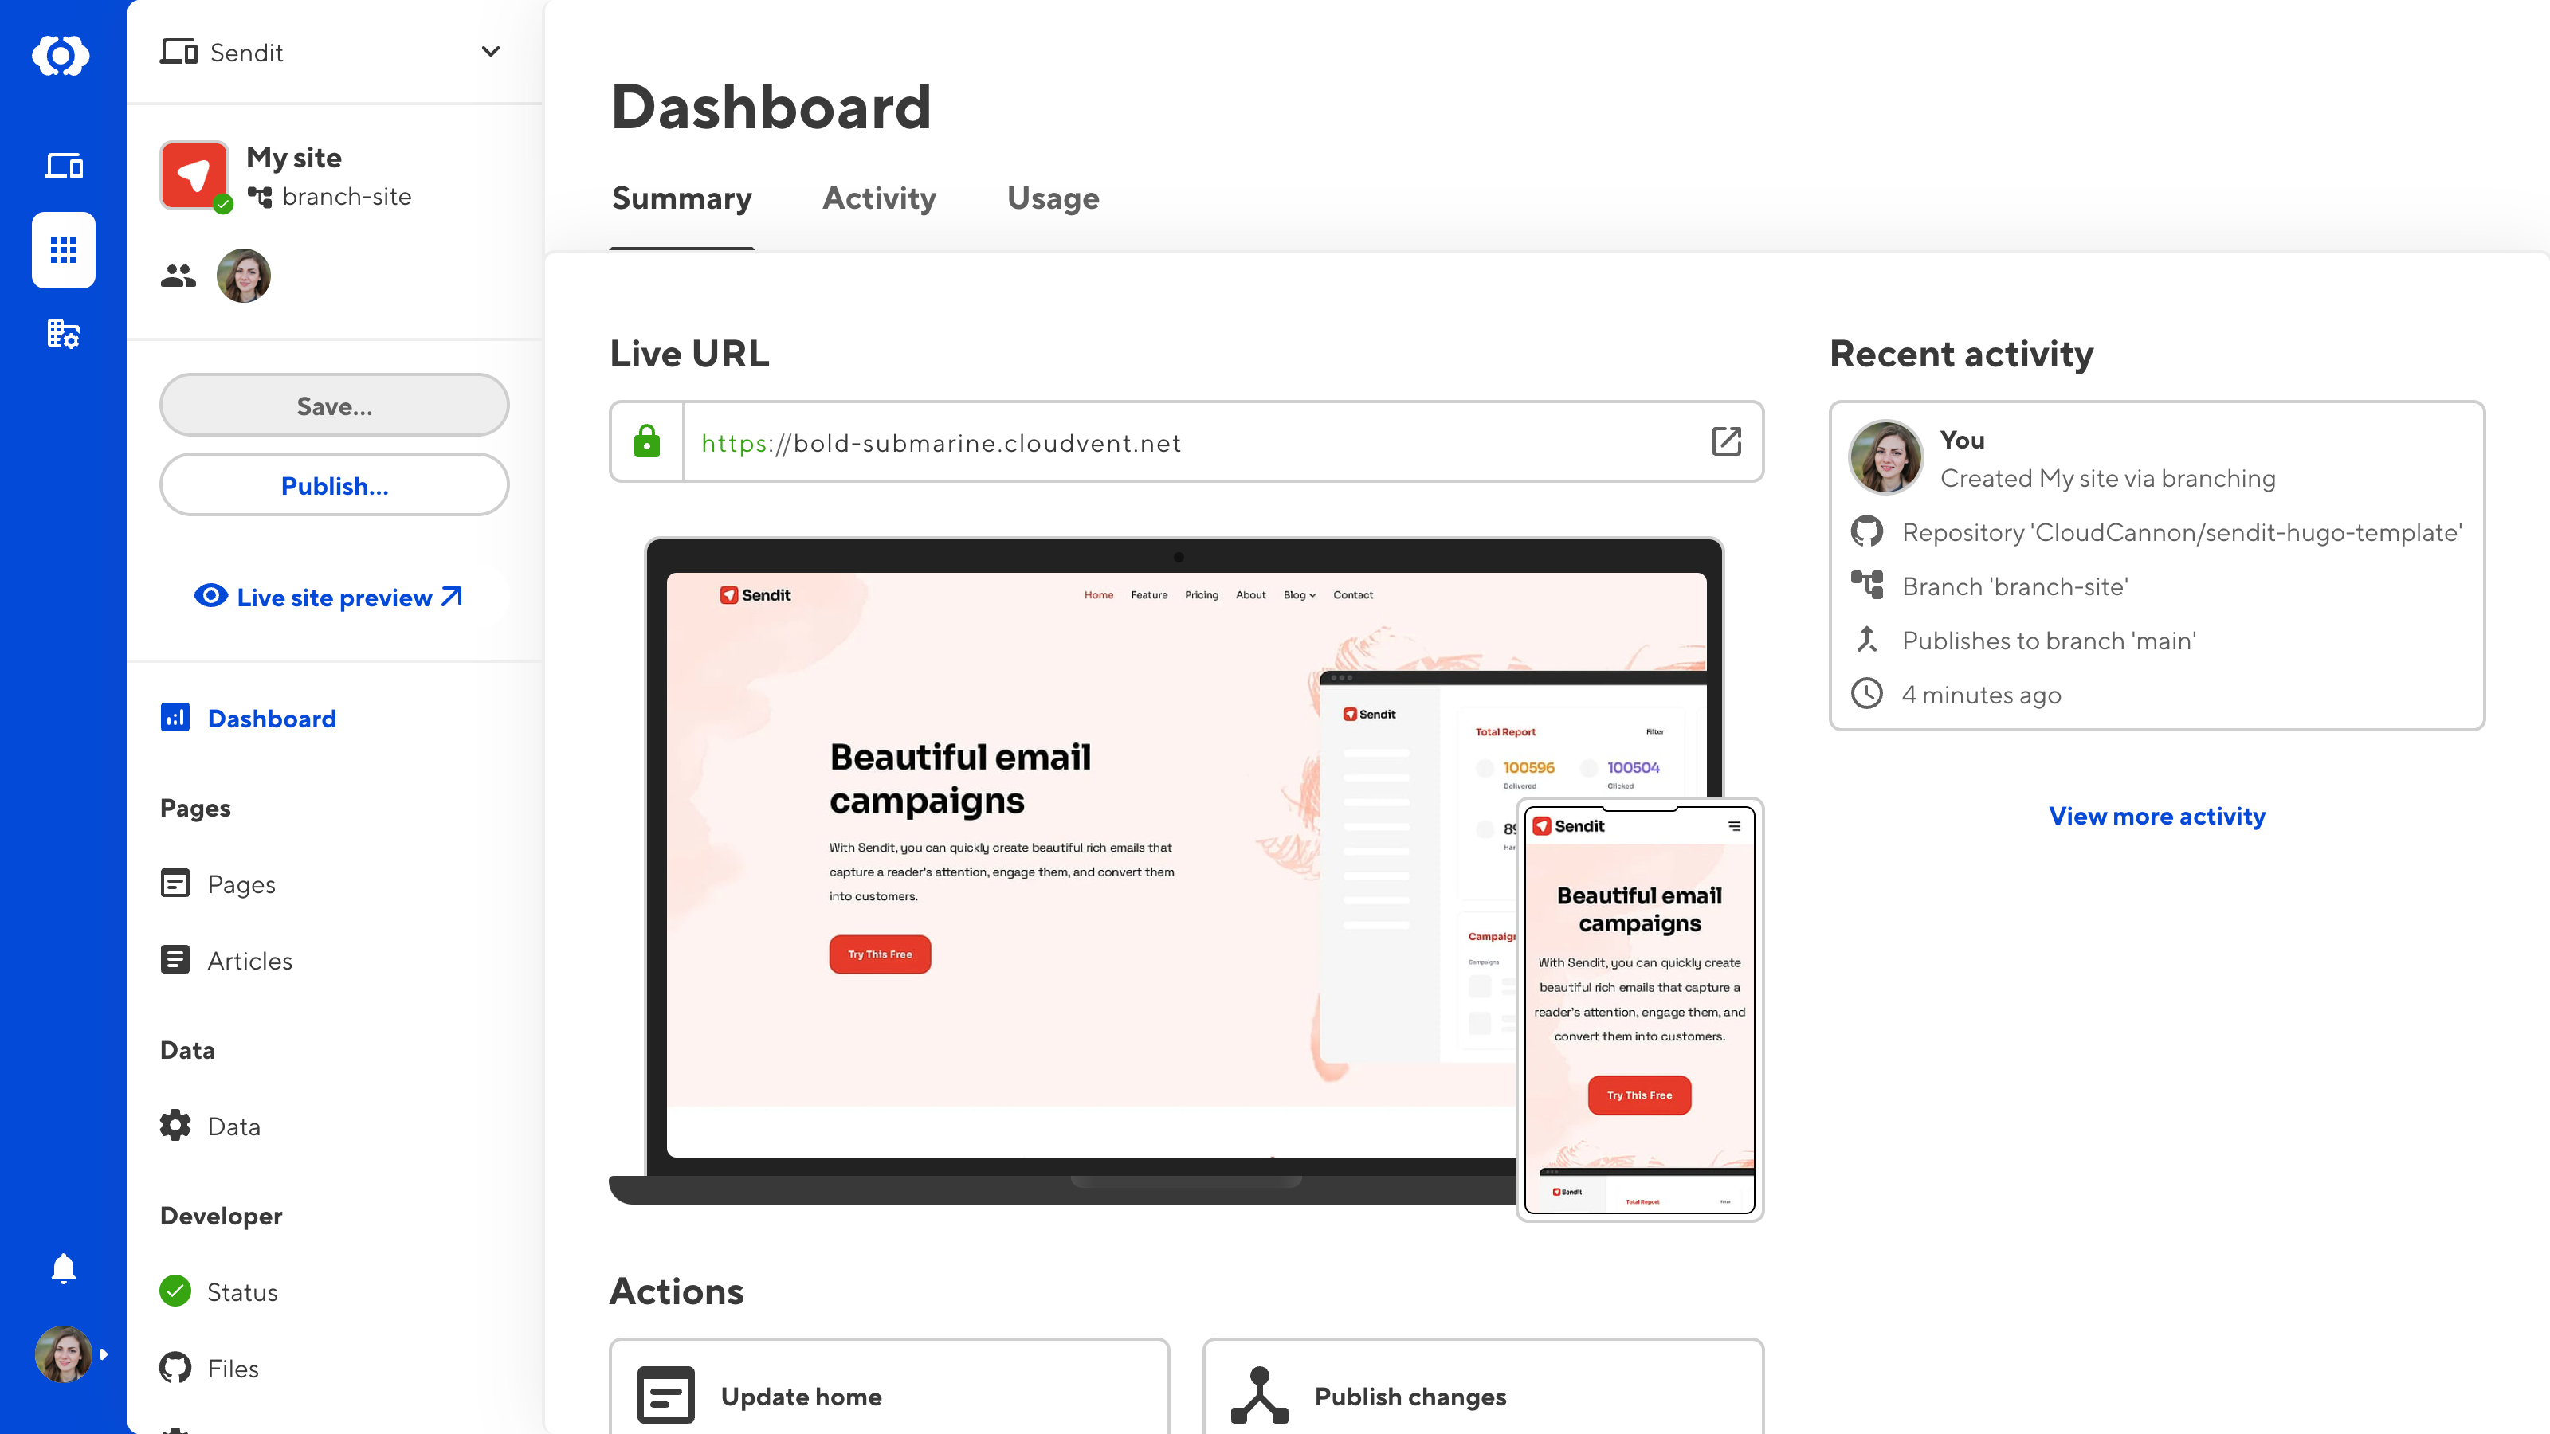Click the Articles menu item in sidebar
Viewport: 2550px width, 1434px height.
tap(250, 959)
